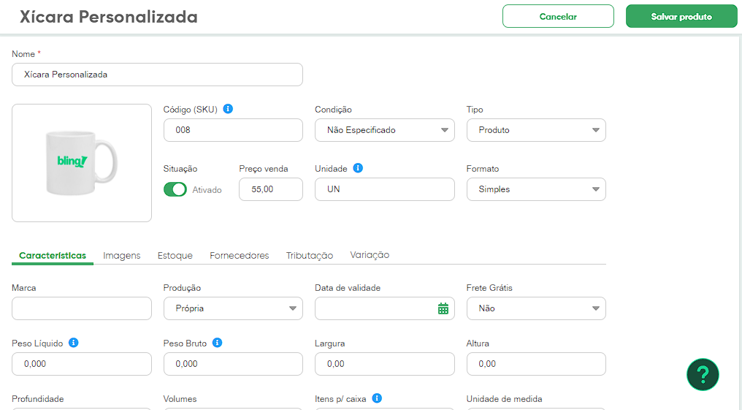Open the Tipo dropdown
Viewport: 742px width, 410px height.
click(x=535, y=130)
